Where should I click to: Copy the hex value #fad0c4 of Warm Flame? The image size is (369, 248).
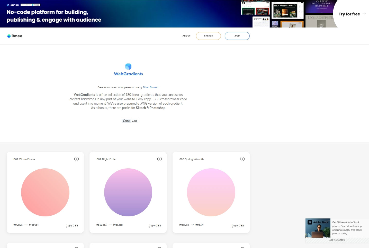point(34,225)
